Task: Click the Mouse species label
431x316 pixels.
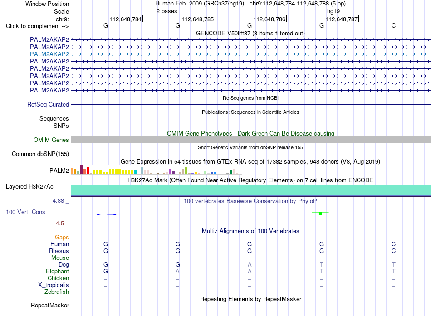Action: point(60,258)
